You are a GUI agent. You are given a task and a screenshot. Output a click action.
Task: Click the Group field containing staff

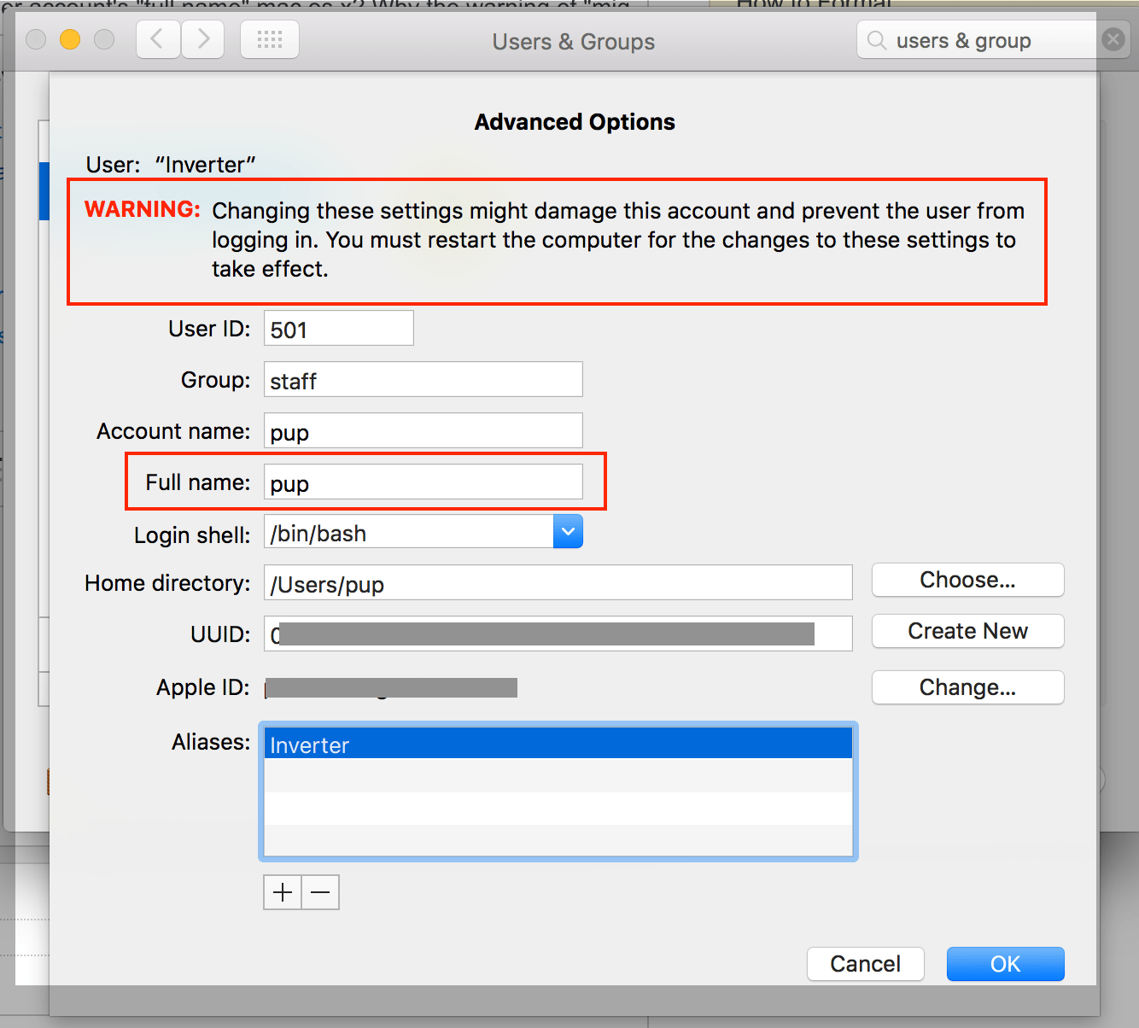point(423,379)
